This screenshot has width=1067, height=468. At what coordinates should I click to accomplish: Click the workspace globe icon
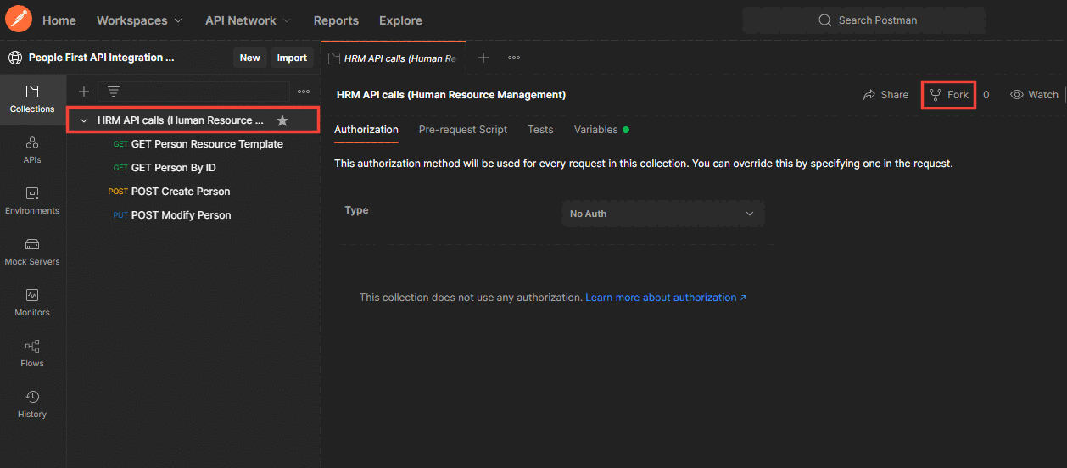15,58
